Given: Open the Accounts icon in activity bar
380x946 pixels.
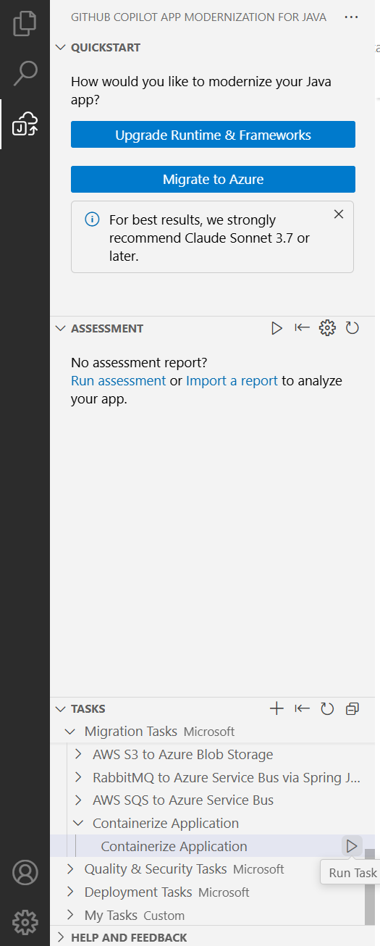Looking at the screenshot, I should pyautogui.click(x=25, y=872).
